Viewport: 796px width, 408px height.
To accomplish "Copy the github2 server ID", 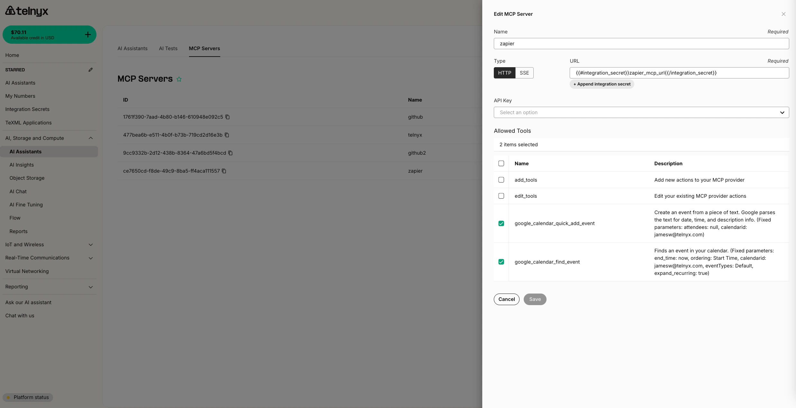I will pyautogui.click(x=231, y=153).
